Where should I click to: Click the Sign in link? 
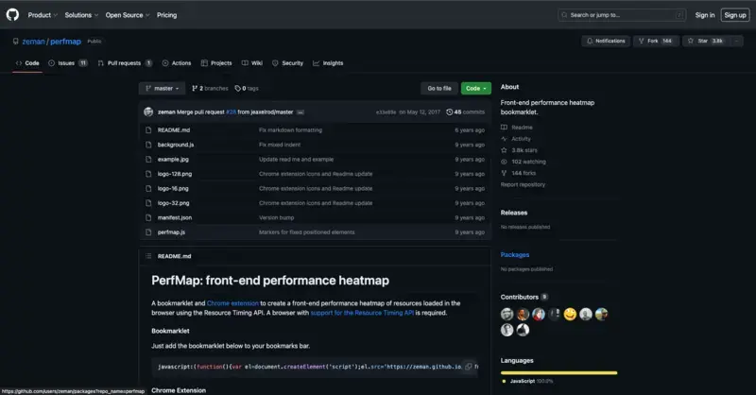pos(704,15)
